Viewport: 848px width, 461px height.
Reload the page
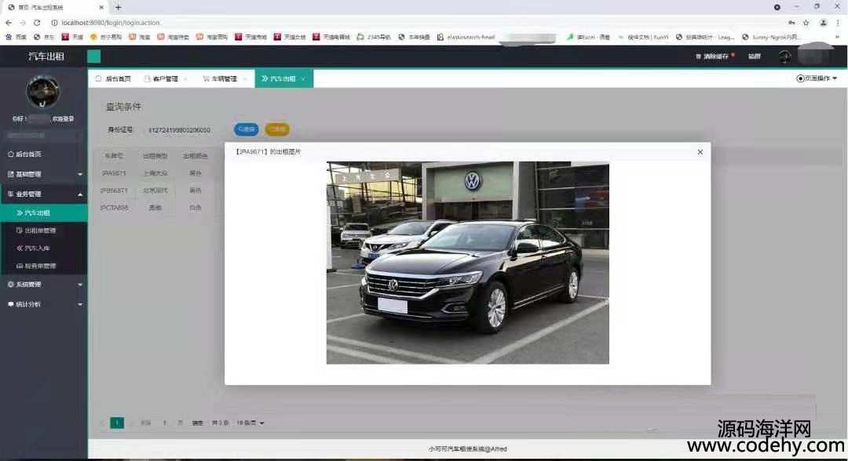click(37, 23)
